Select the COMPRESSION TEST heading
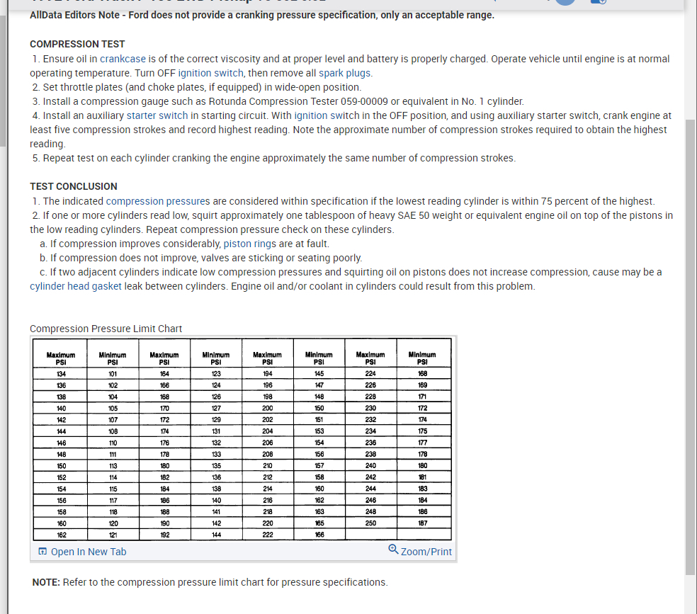697x614 pixels. 77,45
